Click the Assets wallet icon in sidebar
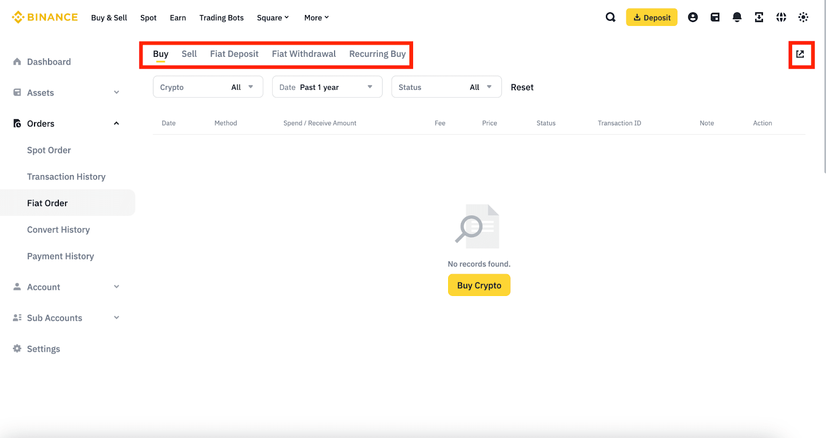 [17, 92]
